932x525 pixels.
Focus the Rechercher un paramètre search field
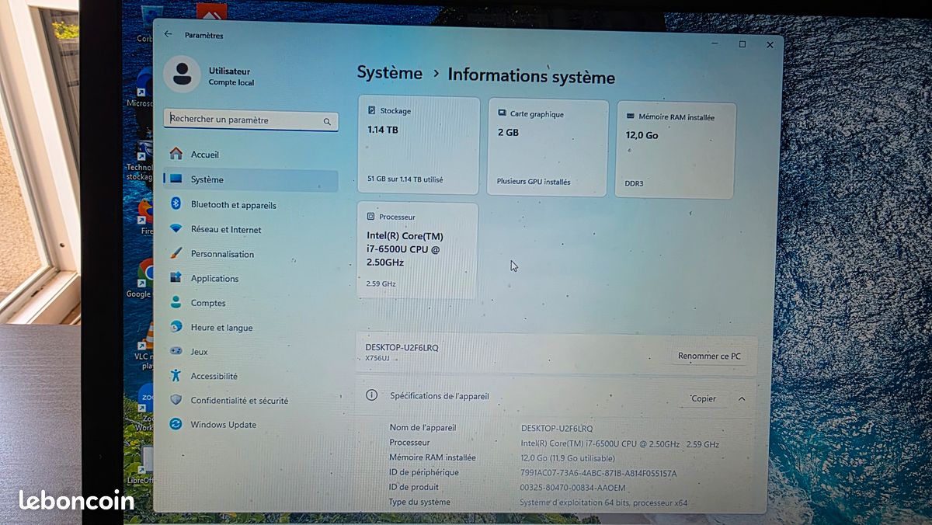[x=251, y=120]
